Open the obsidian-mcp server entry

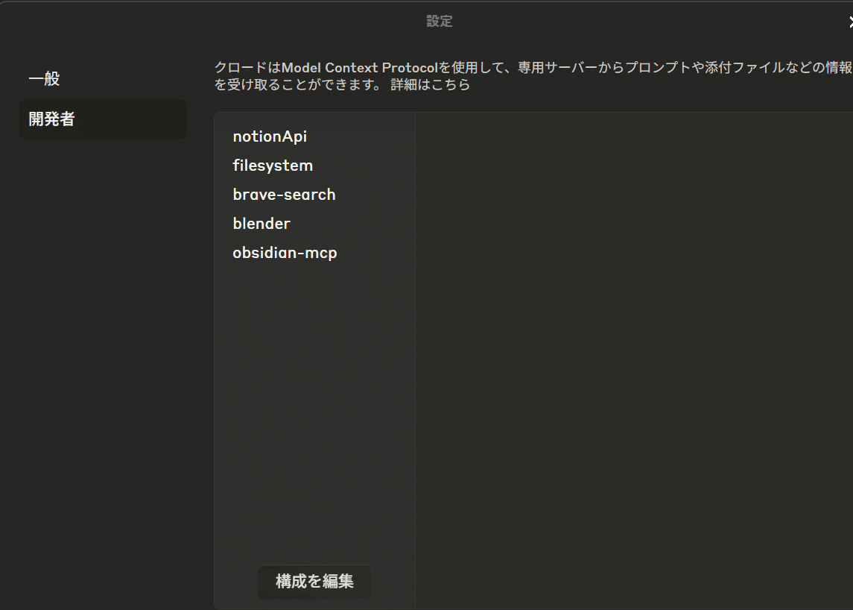click(285, 252)
